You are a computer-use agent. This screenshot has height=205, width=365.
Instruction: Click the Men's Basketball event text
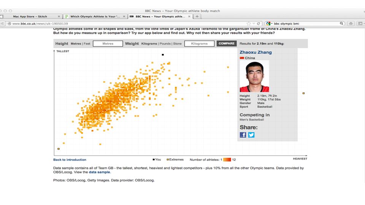click(x=252, y=120)
